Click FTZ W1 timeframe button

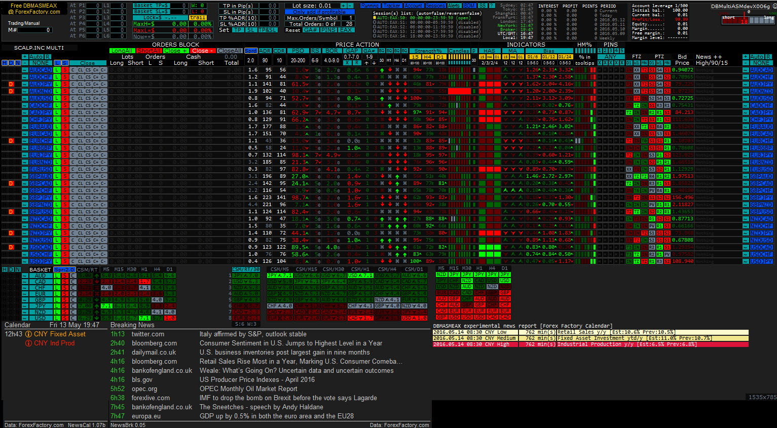point(637,63)
